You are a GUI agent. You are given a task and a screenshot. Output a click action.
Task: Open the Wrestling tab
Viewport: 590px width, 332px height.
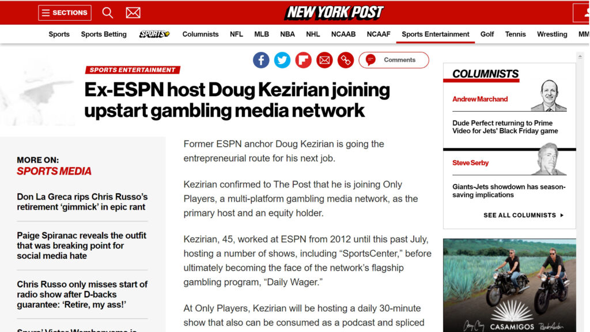[x=552, y=34]
